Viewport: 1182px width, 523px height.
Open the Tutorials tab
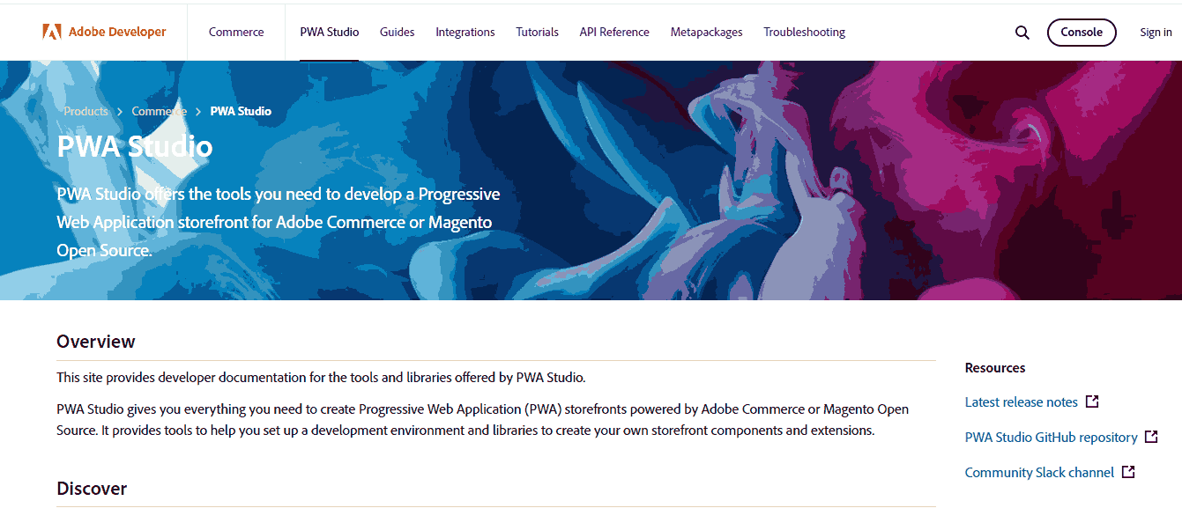point(537,33)
